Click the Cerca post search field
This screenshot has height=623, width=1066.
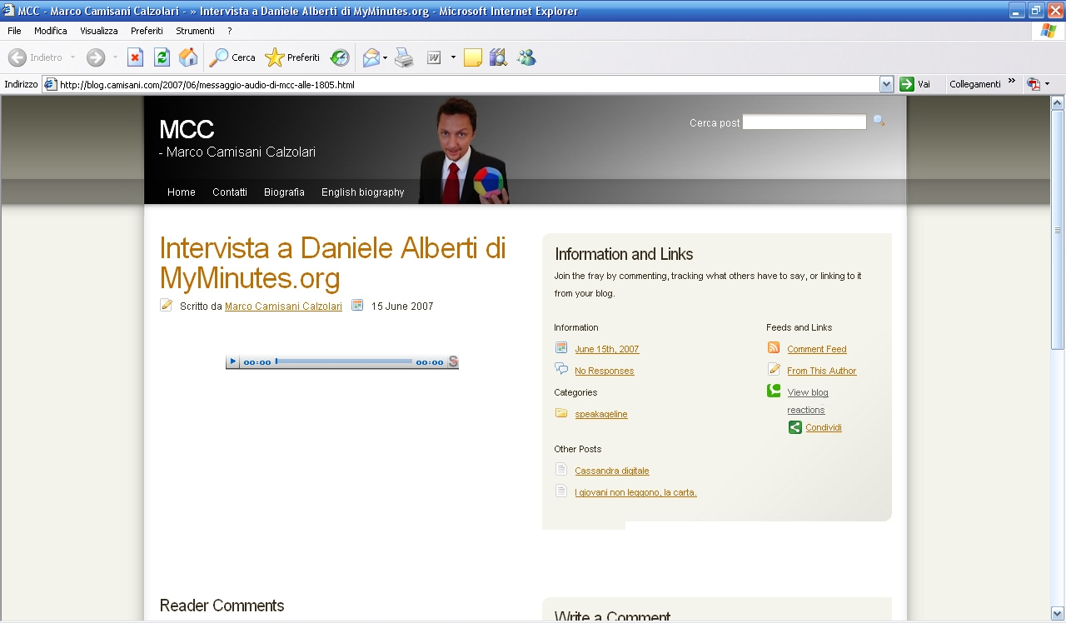[804, 122]
